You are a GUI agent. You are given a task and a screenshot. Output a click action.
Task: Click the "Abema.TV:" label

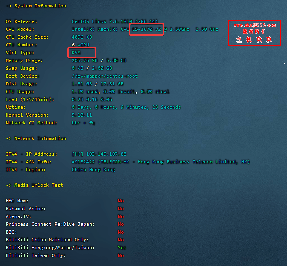coord(18,216)
